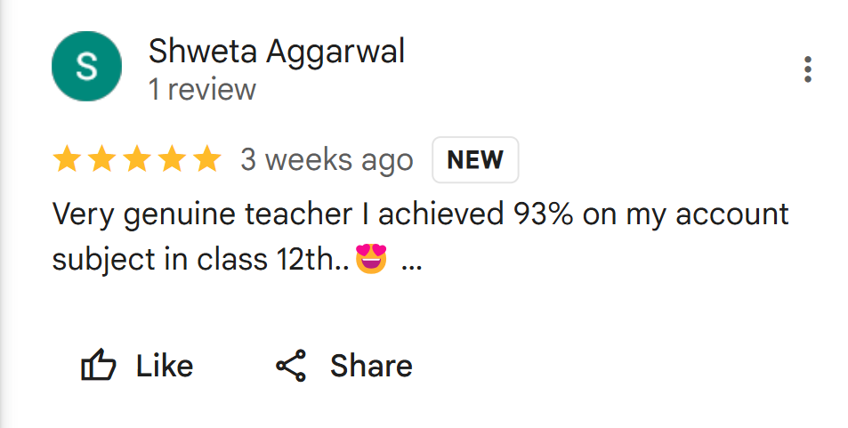Click the second rating star
Viewport: 848px width, 428px height.
tap(101, 160)
